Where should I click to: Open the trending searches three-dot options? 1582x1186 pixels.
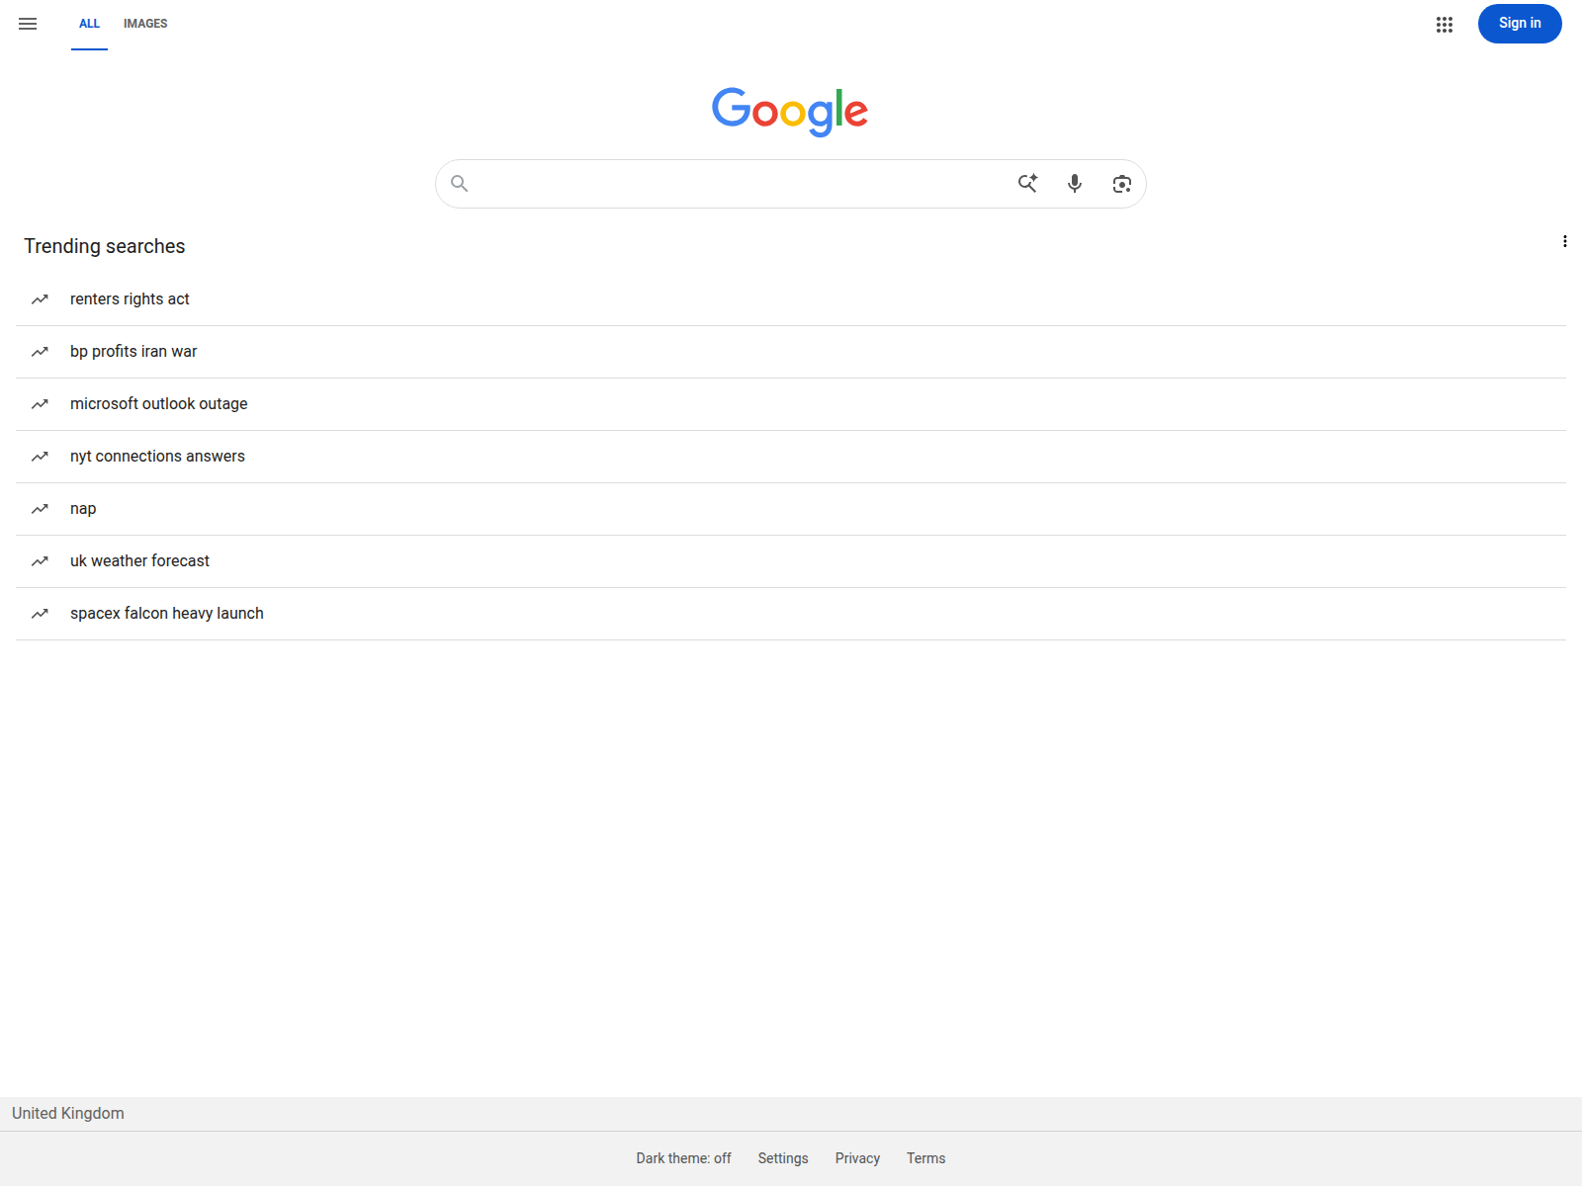coord(1564,241)
